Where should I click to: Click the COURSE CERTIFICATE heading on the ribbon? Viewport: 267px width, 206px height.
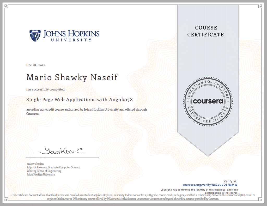(205, 31)
